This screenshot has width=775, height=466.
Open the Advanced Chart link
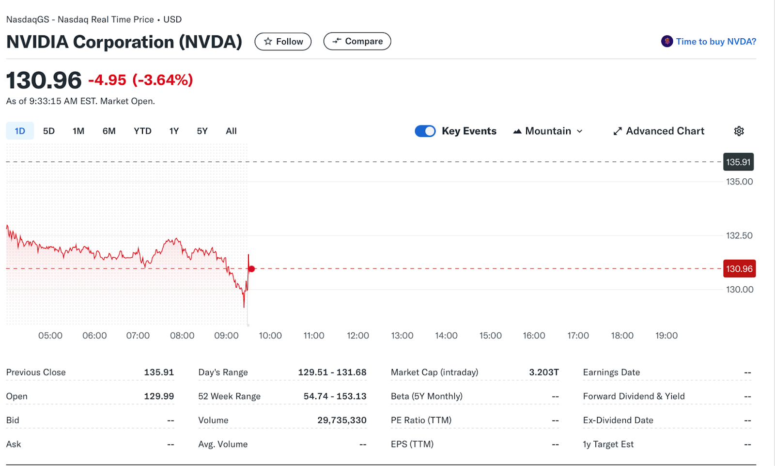pyautogui.click(x=659, y=131)
